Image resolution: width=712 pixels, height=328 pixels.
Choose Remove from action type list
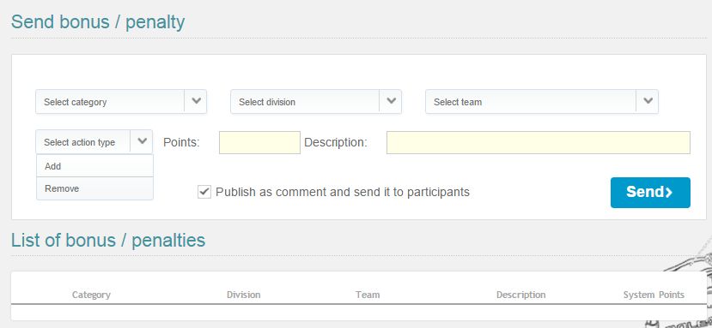[94, 188]
